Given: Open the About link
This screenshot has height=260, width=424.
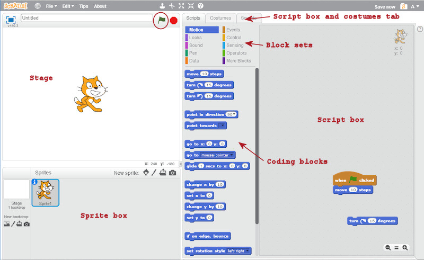Looking at the screenshot, I should (100, 6).
